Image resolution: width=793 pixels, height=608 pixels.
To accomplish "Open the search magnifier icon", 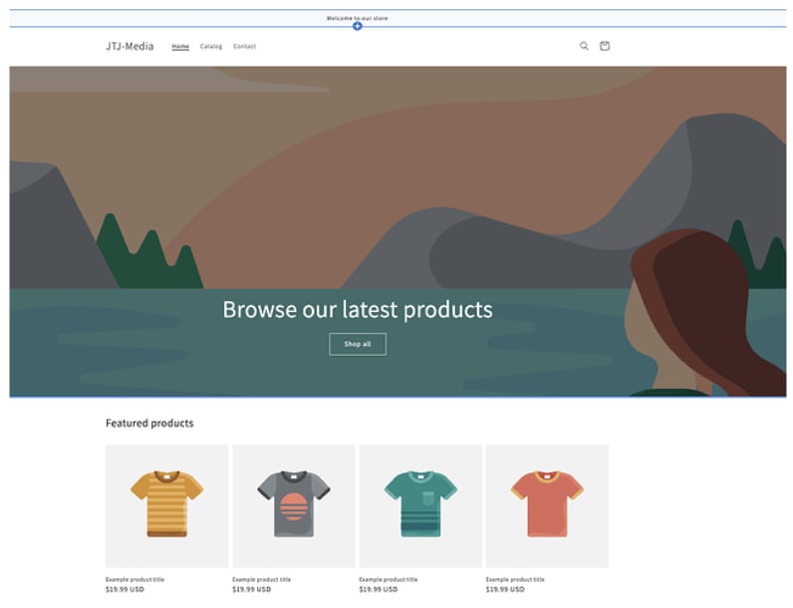I will tap(584, 46).
